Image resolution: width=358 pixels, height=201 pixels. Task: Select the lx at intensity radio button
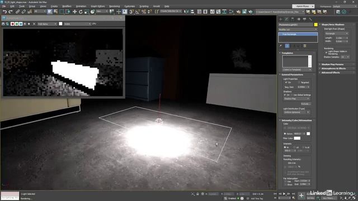coord(304,147)
